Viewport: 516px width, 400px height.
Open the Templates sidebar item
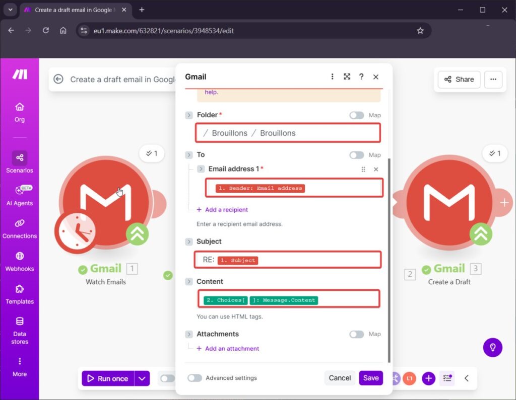coord(20,294)
